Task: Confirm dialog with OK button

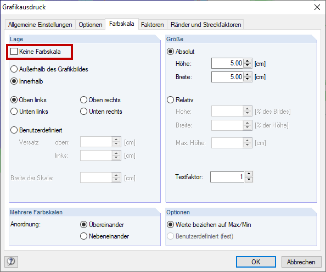Action: 256,262
